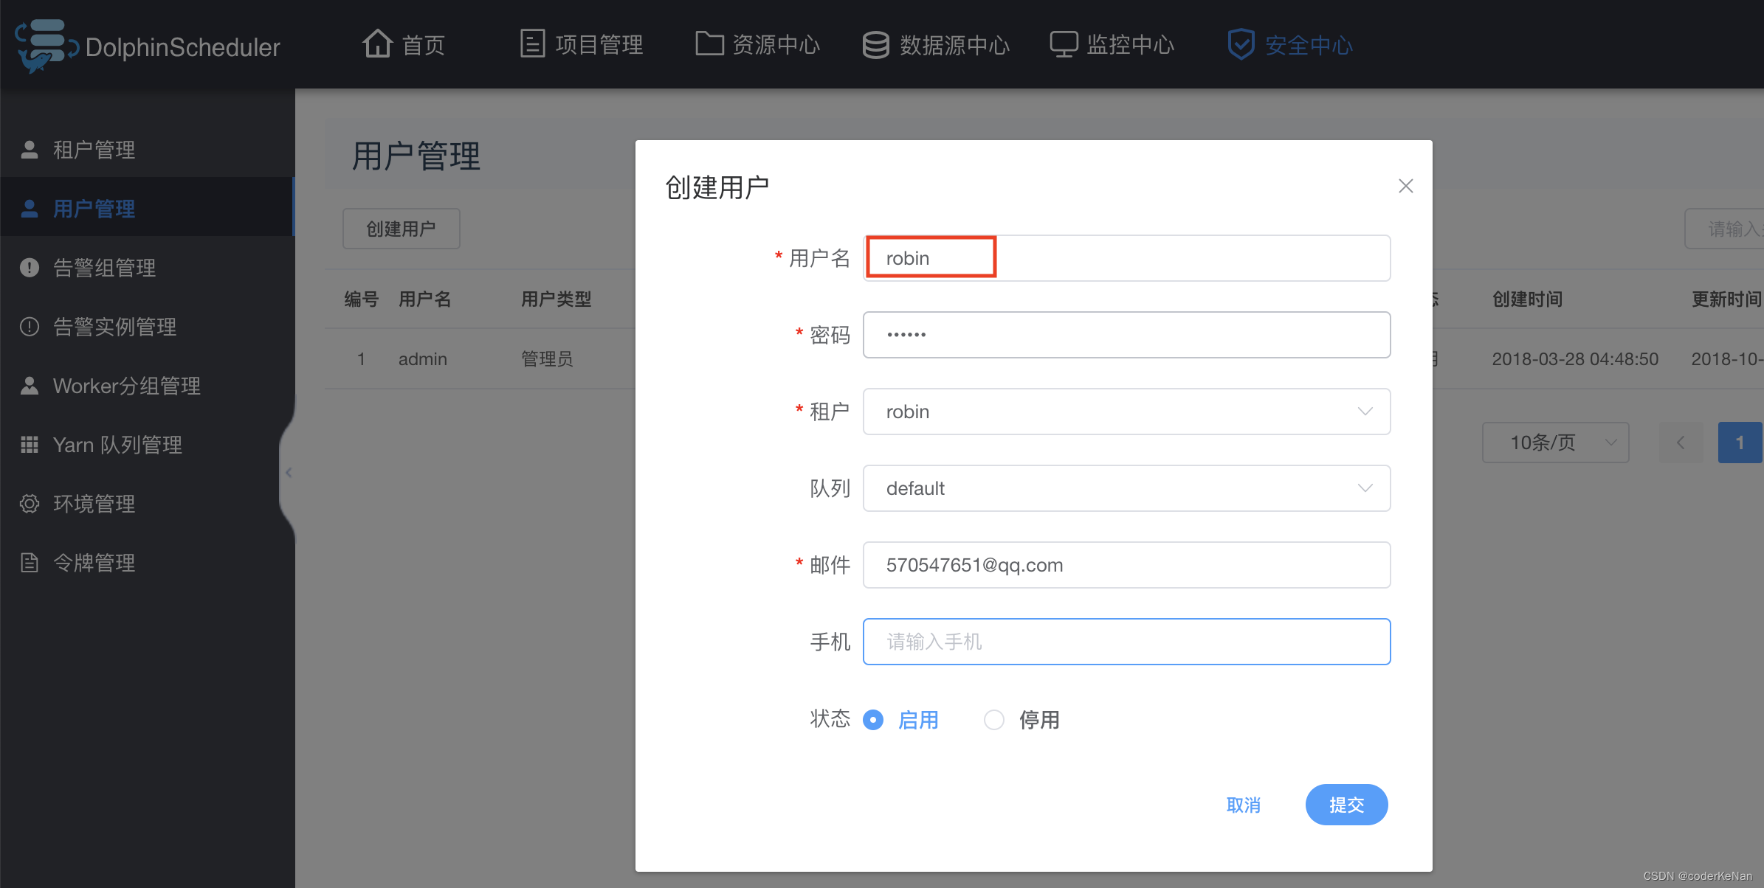Viewport: 1764px width, 888px height.
Task: Click the document icon for 令牌管理
Action: [30, 563]
